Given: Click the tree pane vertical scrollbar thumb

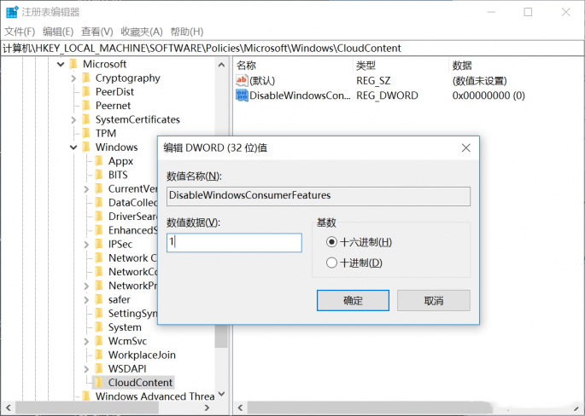Looking at the screenshot, I should pyautogui.click(x=221, y=336).
